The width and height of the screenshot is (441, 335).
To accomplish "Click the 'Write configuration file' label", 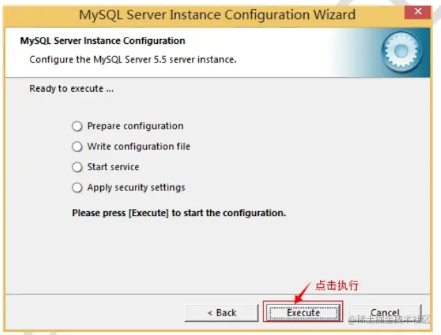I will tap(138, 147).
